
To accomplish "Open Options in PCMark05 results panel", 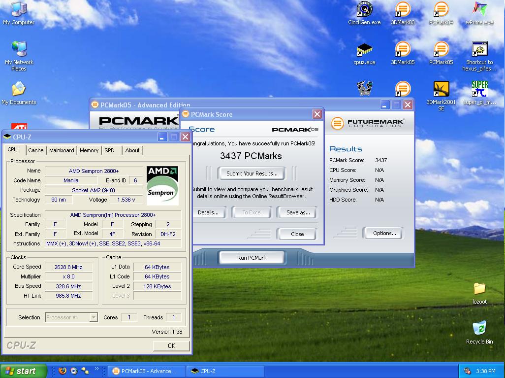I will pyautogui.click(x=384, y=233).
